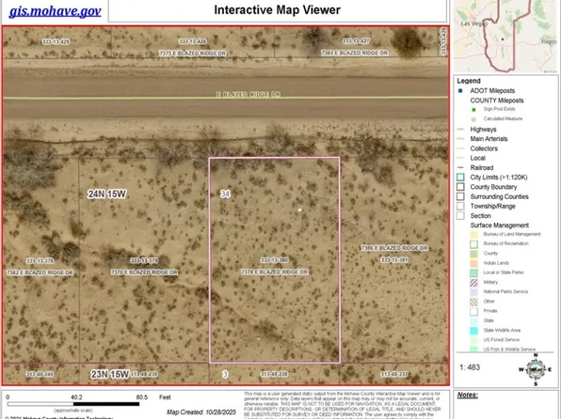
Task: Click the Military hatched purple swatch
Action: click(473, 283)
